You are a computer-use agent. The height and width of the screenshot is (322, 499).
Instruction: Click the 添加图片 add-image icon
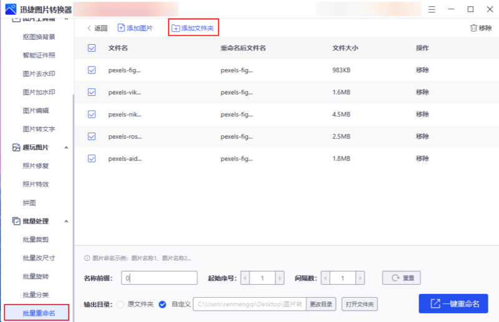[x=122, y=28]
